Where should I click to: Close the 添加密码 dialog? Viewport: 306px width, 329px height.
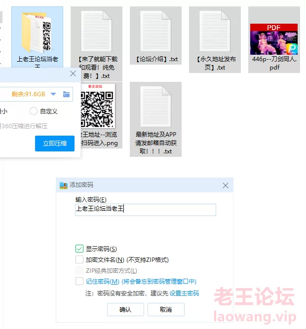[x=226, y=185]
